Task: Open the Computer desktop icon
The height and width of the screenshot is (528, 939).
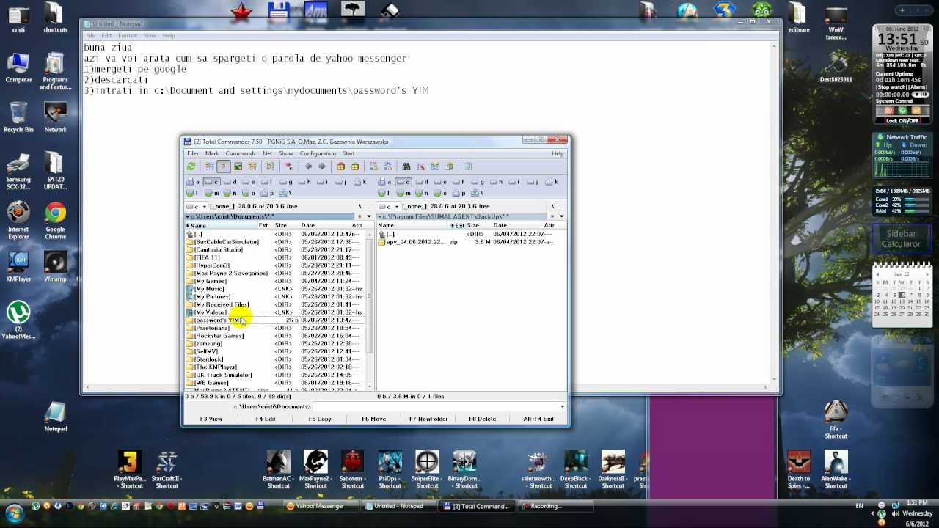Action: pyautogui.click(x=18, y=67)
